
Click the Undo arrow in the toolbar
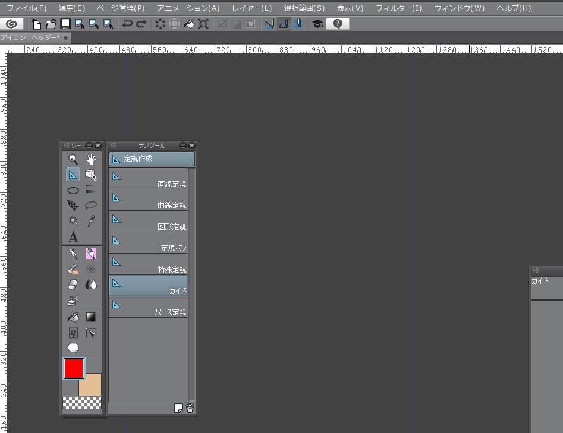coord(127,24)
